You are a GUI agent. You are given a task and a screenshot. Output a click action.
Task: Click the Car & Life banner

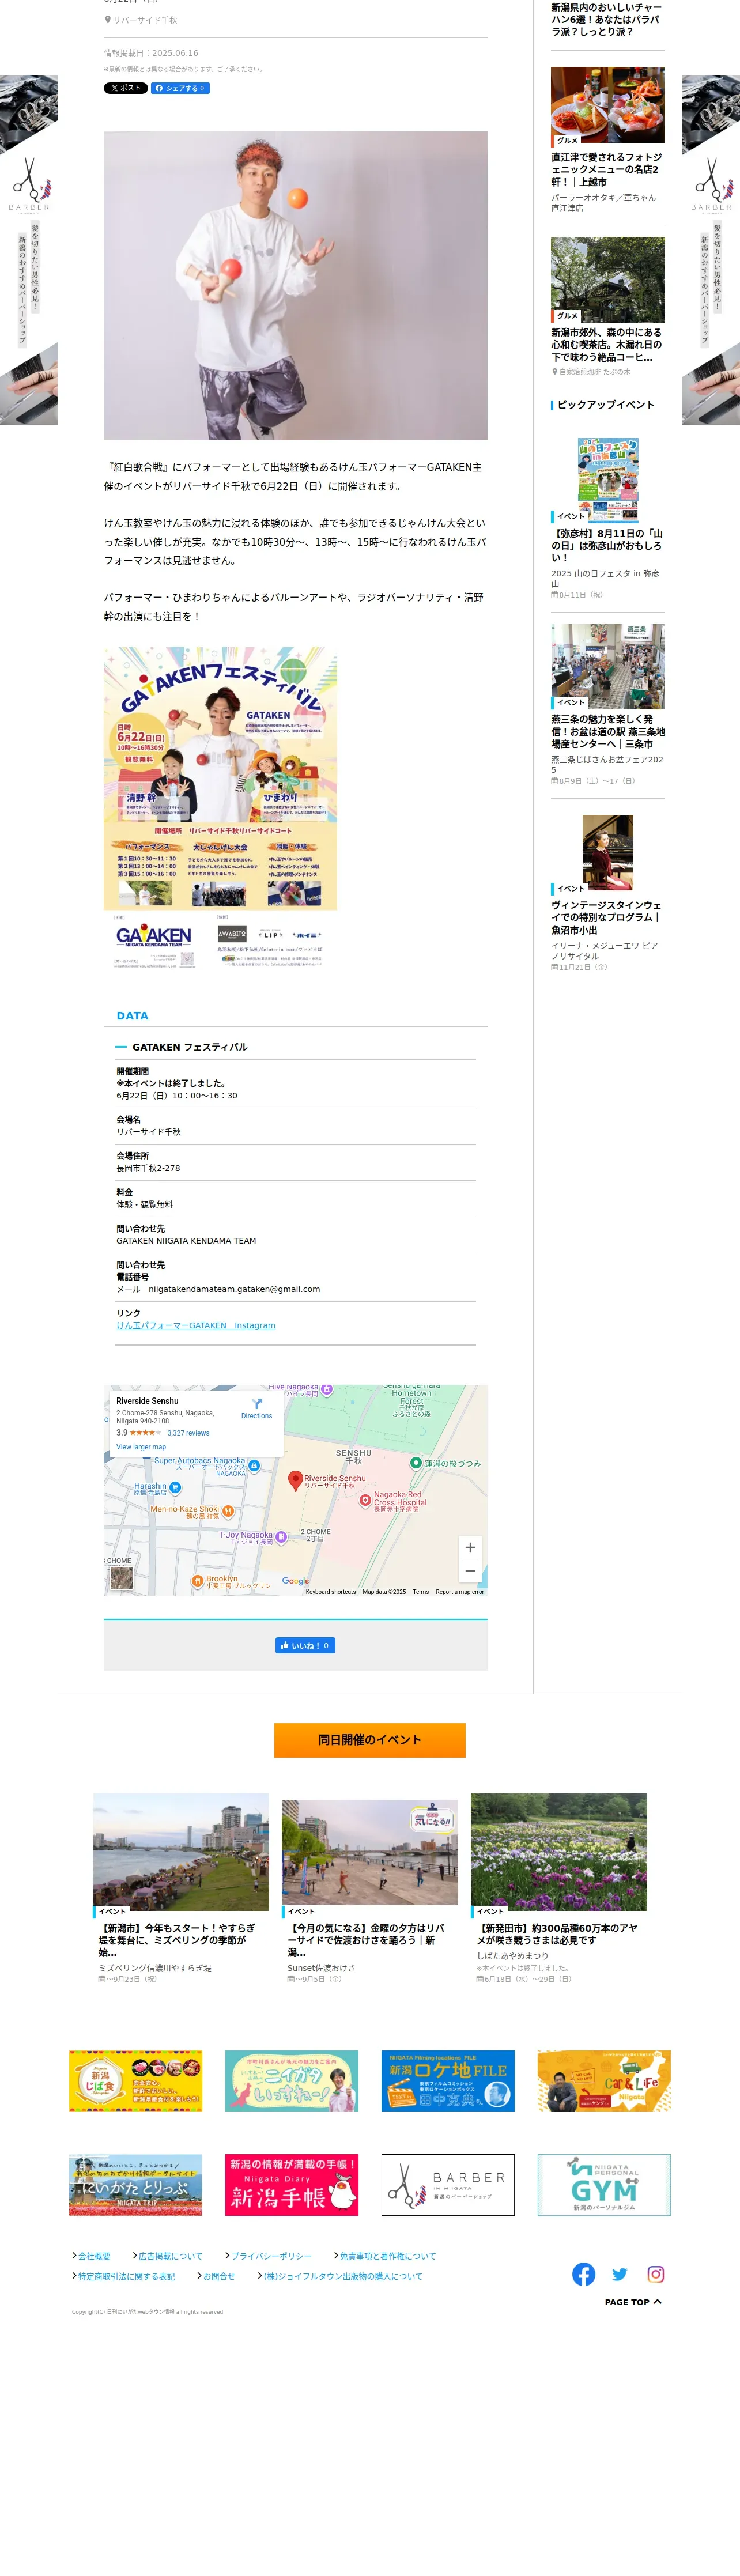603,2081
